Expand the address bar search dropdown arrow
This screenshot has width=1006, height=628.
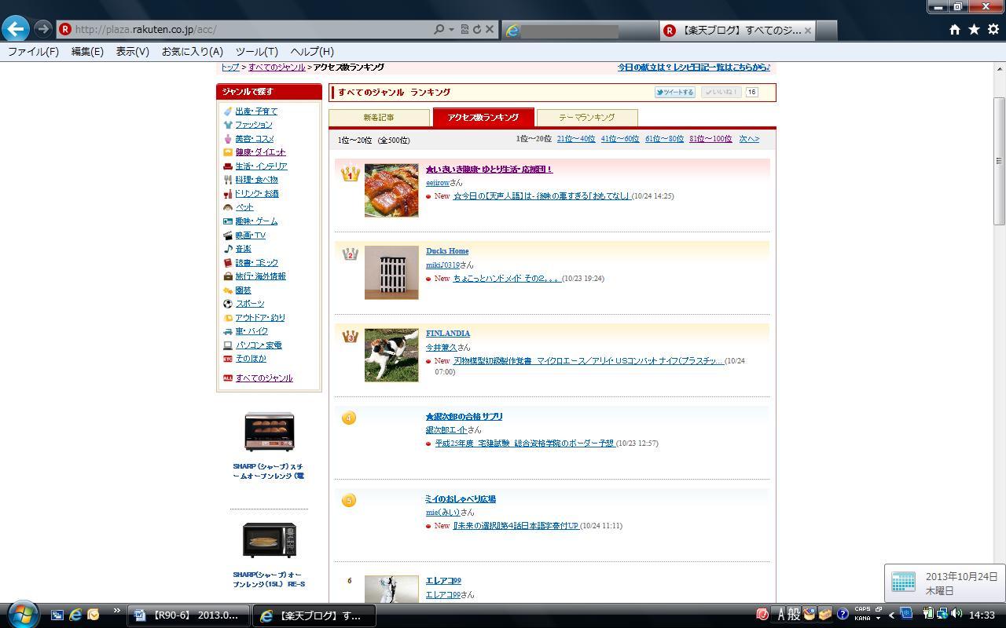click(x=451, y=29)
